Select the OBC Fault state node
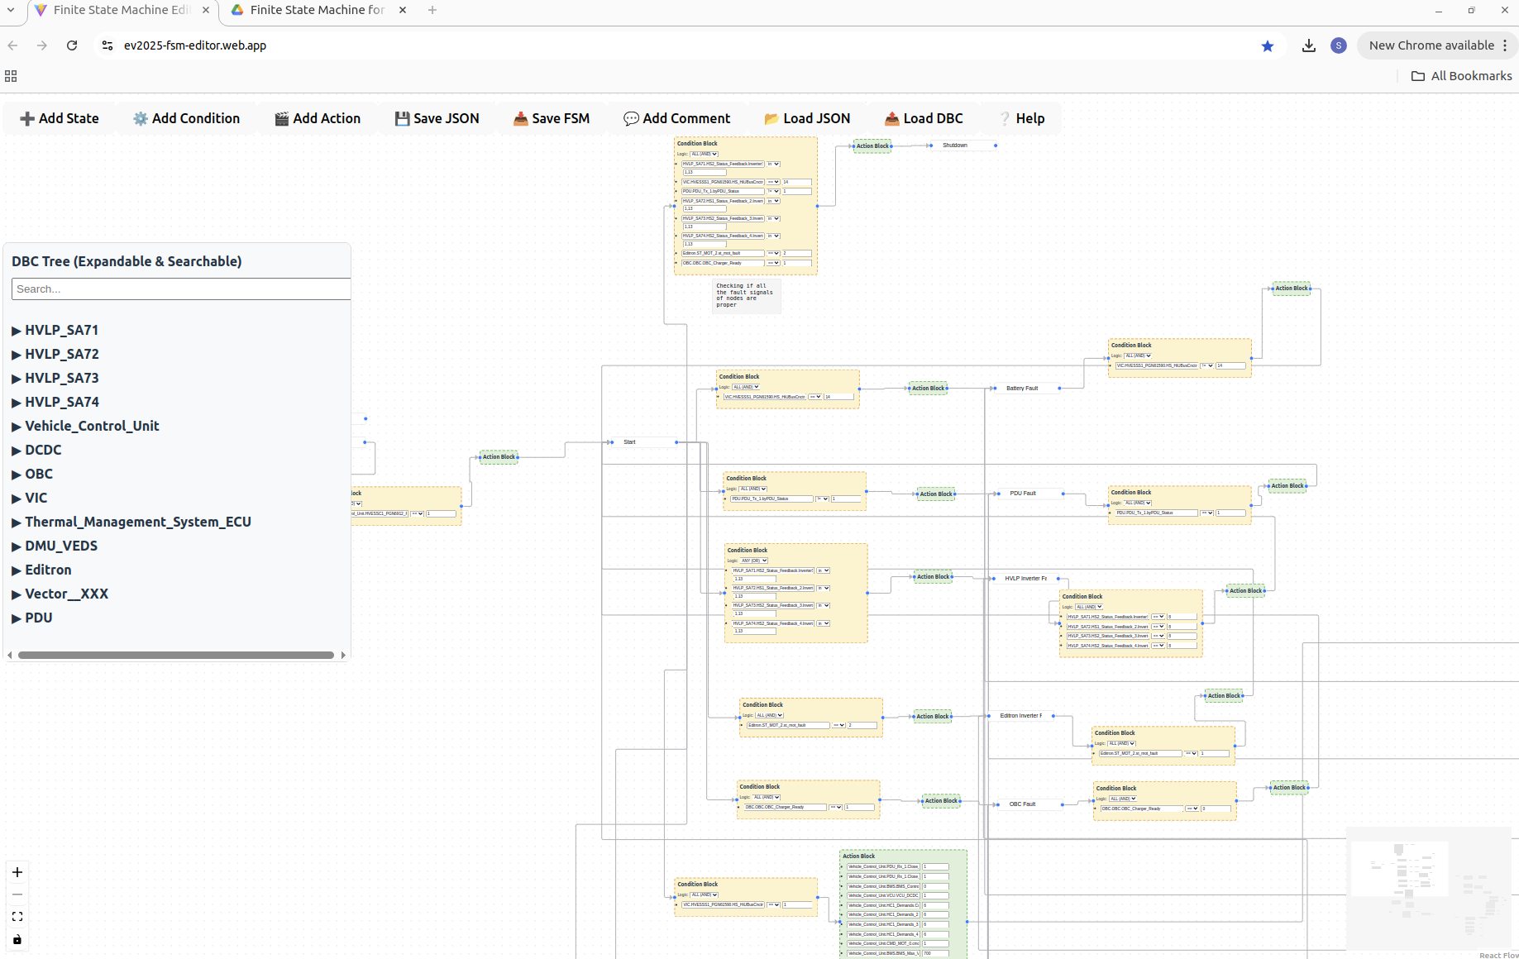Screen dimensions: 1519x959 click(x=1029, y=804)
